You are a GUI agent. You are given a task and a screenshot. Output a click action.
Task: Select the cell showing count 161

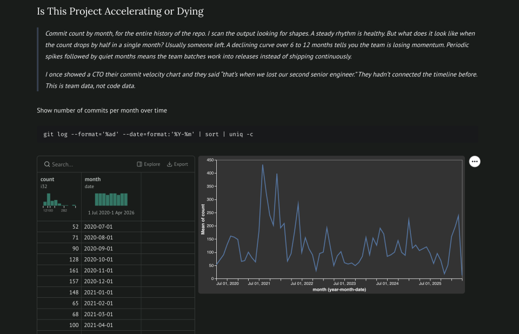(x=74, y=270)
